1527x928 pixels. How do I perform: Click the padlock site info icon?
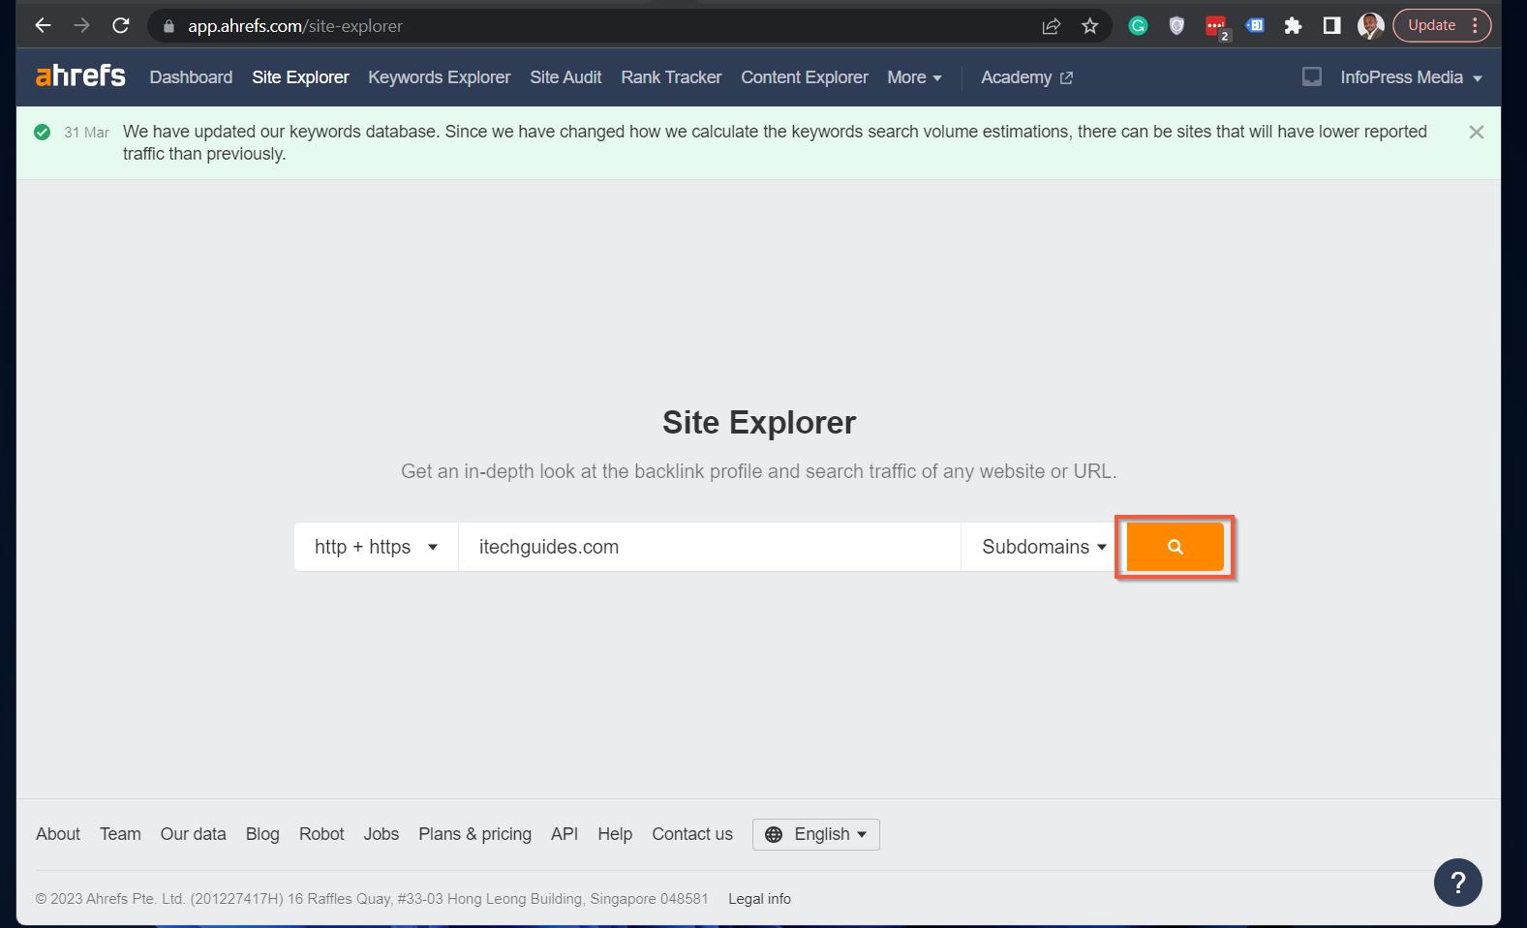(x=168, y=26)
